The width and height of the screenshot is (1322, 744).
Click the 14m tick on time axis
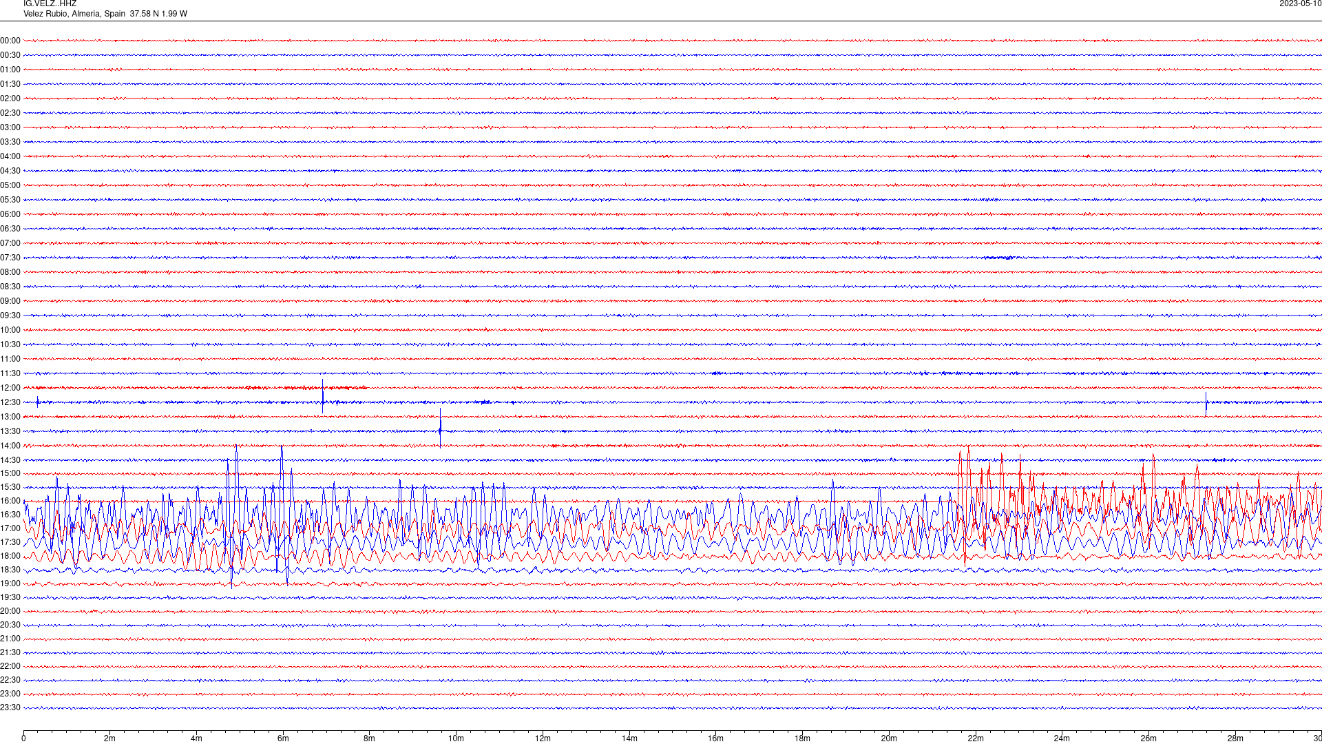pos(629,738)
